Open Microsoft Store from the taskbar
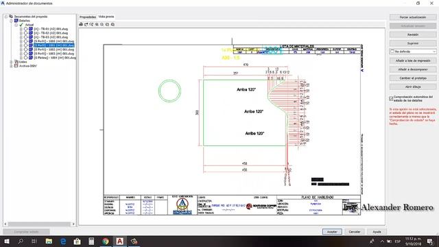The height and width of the screenshot is (247, 439). pyautogui.click(x=78, y=241)
